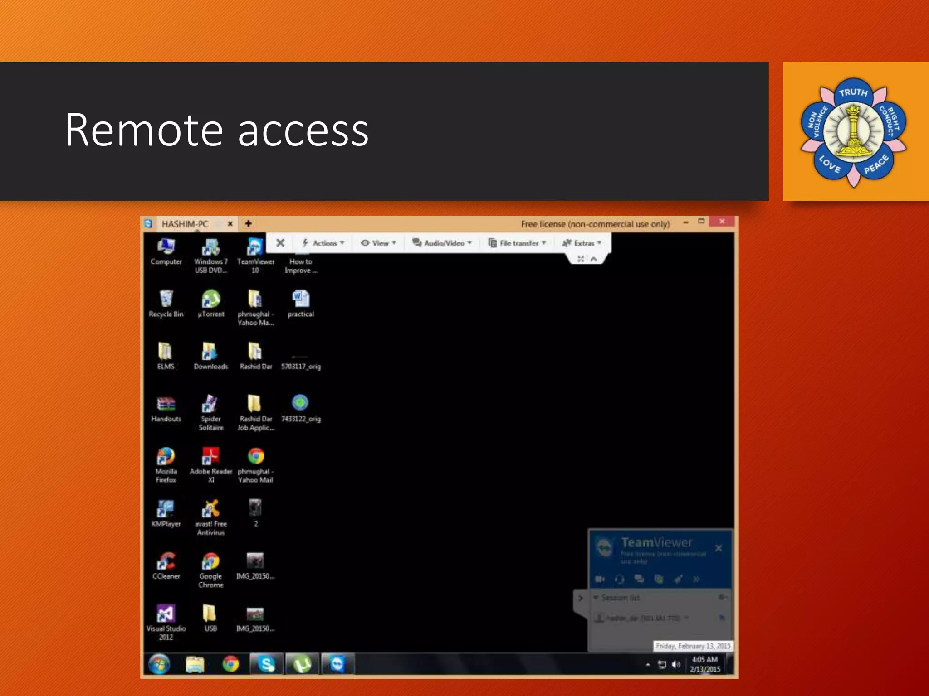The height and width of the screenshot is (696, 929).
Task: Launch Google Chrome from desktop
Action: click(x=211, y=570)
